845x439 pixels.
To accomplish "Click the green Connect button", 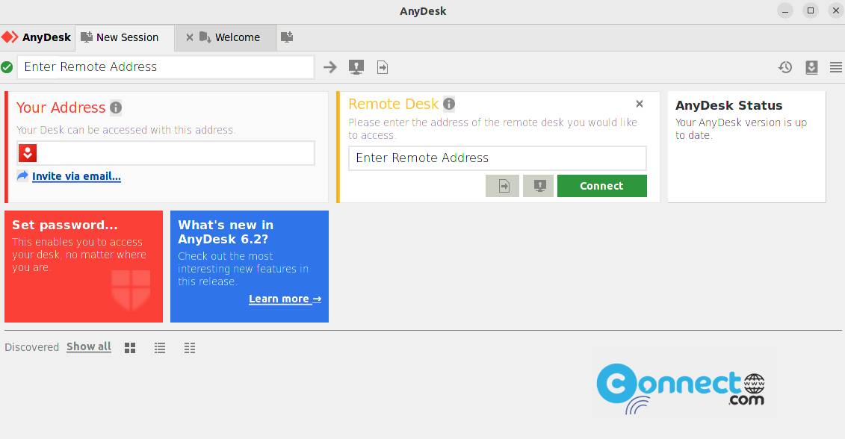I will pyautogui.click(x=602, y=186).
